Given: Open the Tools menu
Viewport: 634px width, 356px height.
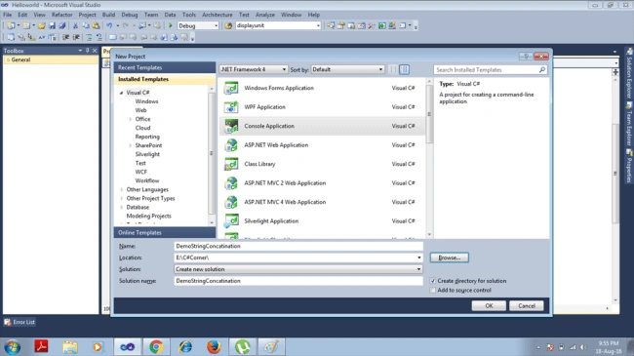Looking at the screenshot, I should click(x=189, y=15).
